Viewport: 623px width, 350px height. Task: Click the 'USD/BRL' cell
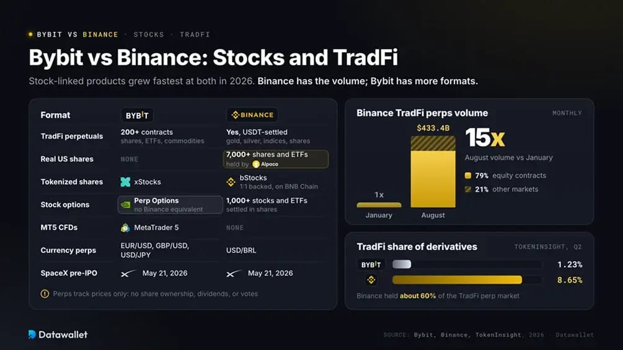click(241, 250)
